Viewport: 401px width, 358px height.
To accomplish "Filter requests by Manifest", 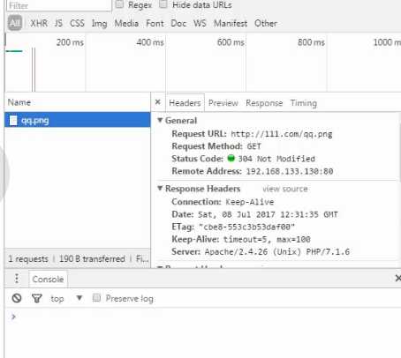I will (x=231, y=23).
